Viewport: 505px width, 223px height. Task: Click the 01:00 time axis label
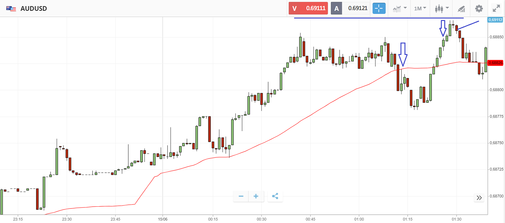(359, 219)
